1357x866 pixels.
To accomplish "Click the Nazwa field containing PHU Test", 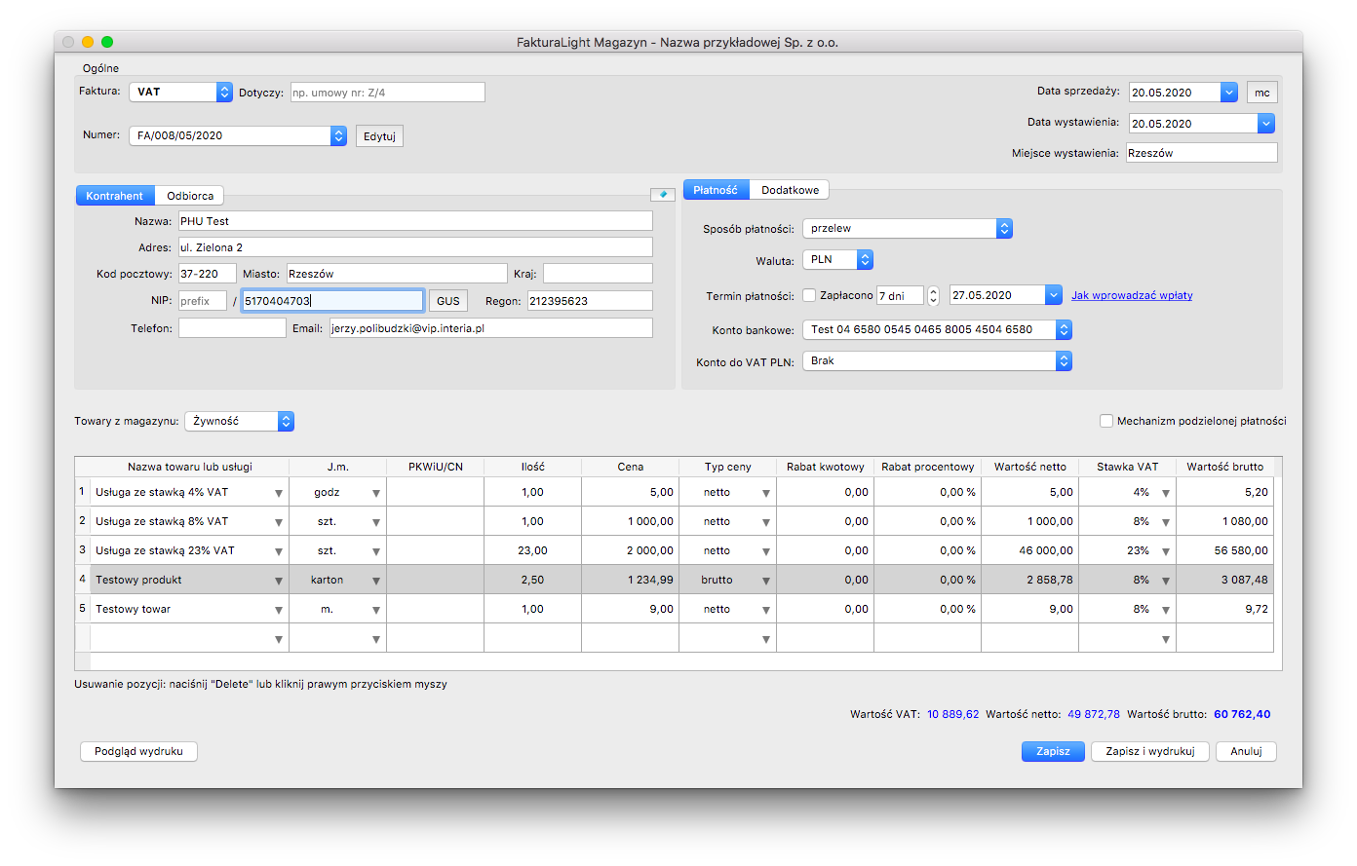I will pyautogui.click(x=415, y=221).
